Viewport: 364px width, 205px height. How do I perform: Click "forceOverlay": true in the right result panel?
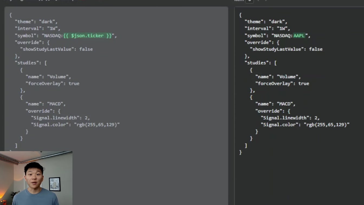tap(282, 84)
